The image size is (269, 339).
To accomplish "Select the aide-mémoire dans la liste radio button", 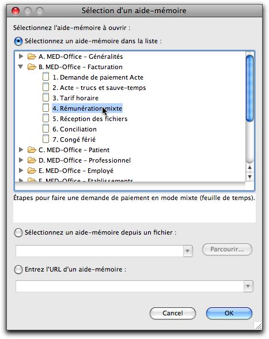I will tap(18, 41).
